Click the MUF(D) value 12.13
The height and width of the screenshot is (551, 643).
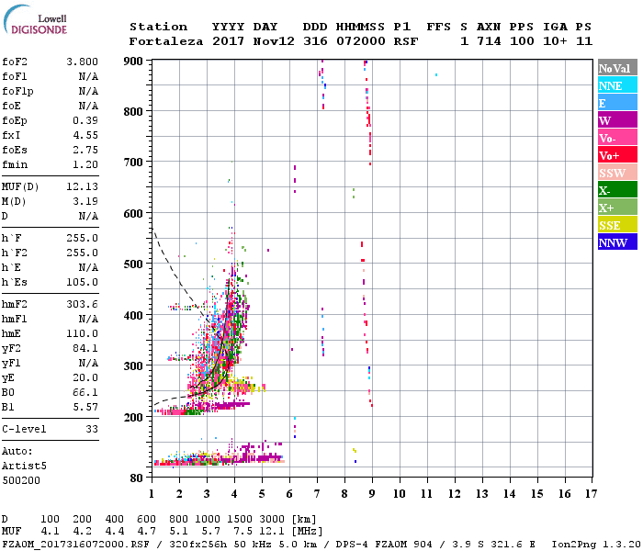pos(83,186)
